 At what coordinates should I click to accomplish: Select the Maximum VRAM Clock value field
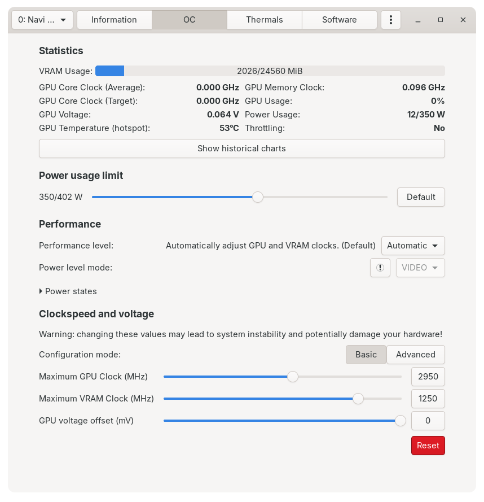pyautogui.click(x=428, y=399)
